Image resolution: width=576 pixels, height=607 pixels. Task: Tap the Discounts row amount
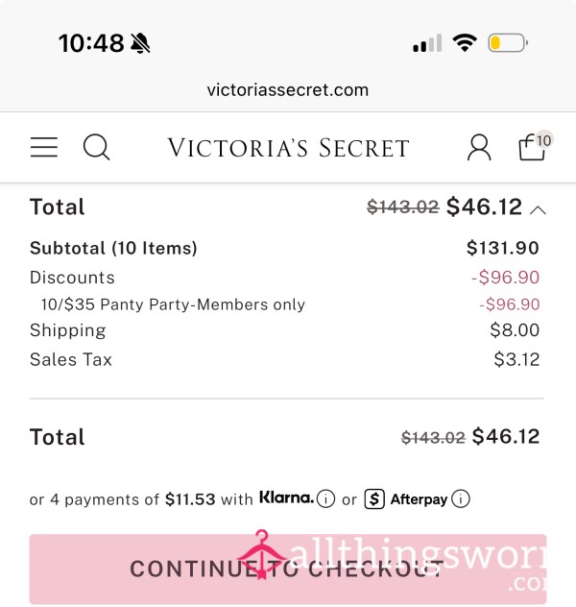505,278
